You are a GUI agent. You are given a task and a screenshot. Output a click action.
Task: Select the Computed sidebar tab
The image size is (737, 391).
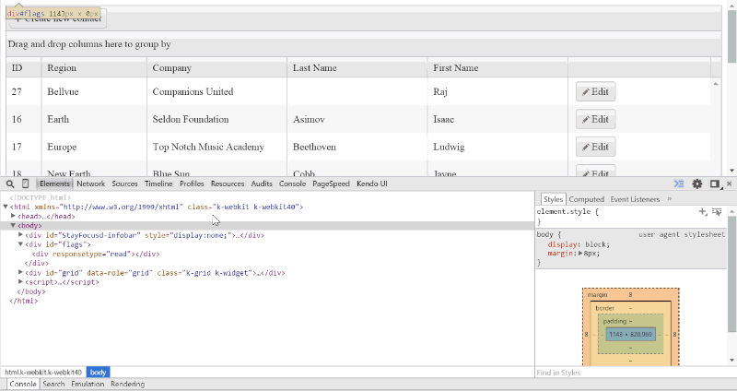coord(586,199)
